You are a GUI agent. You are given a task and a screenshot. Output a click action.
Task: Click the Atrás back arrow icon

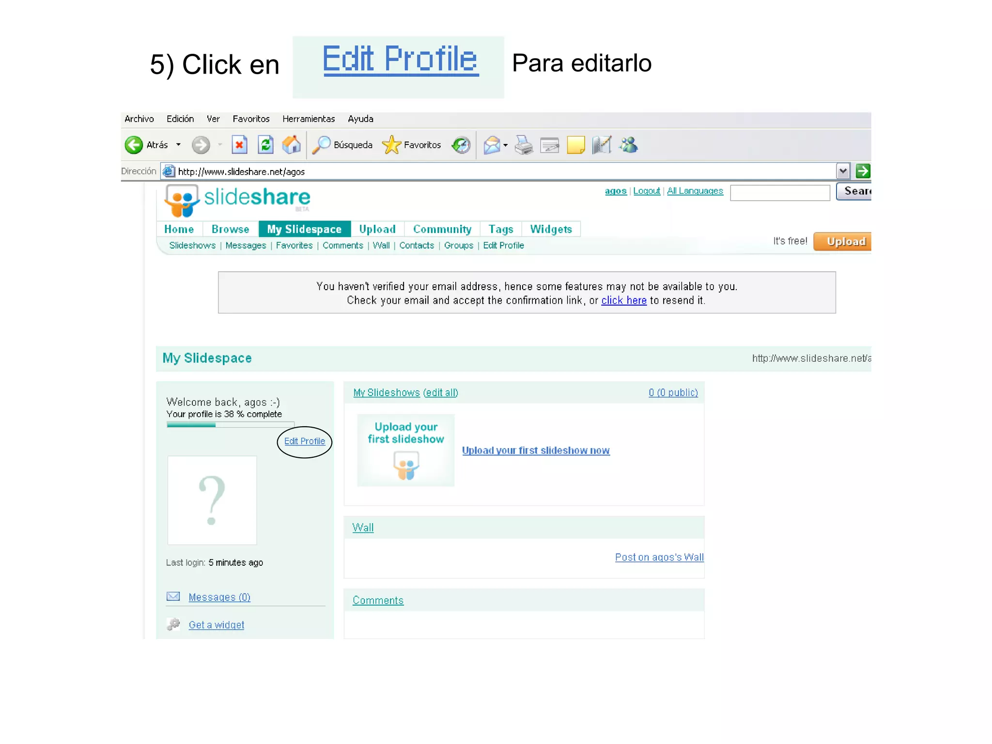click(x=134, y=145)
